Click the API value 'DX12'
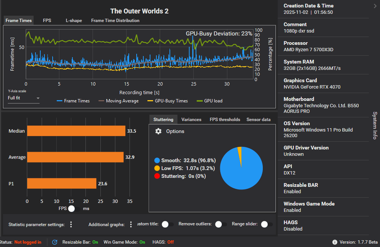The height and width of the screenshot is (247, 380). click(x=289, y=173)
